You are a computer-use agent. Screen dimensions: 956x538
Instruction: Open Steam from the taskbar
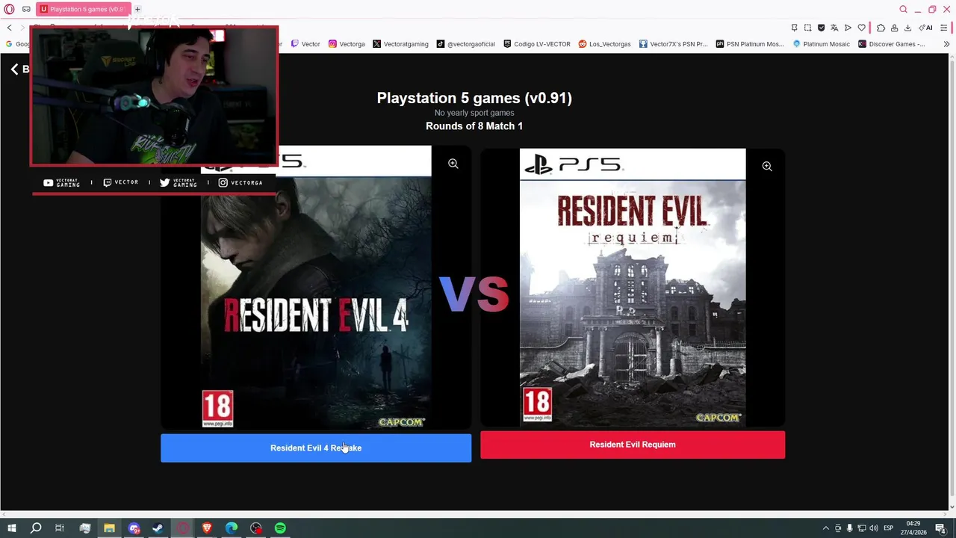pyautogui.click(x=158, y=528)
